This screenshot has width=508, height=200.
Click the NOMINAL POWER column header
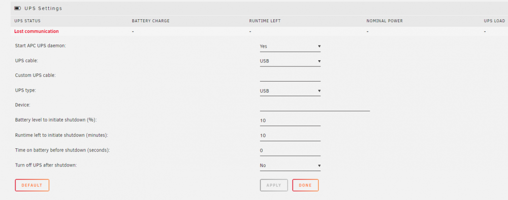point(385,21)
